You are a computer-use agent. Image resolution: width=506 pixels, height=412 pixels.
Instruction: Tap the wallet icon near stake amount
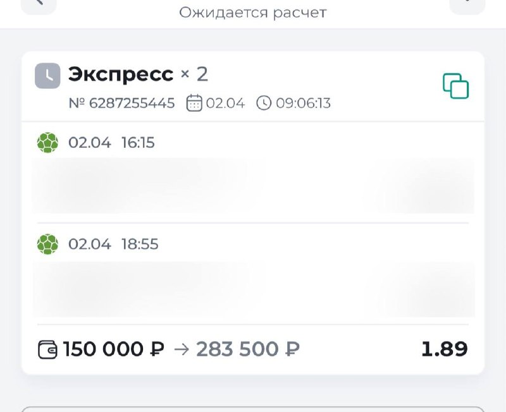tap(48, 349)
